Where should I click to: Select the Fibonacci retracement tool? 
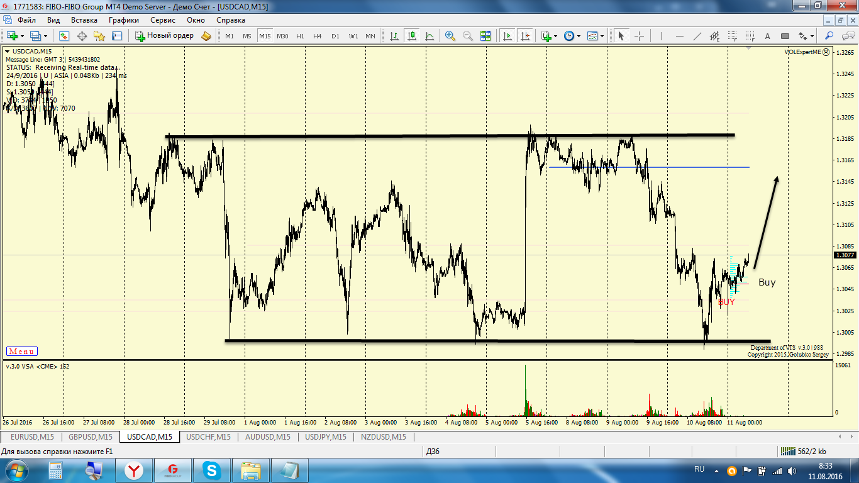(x=732, y=36)
